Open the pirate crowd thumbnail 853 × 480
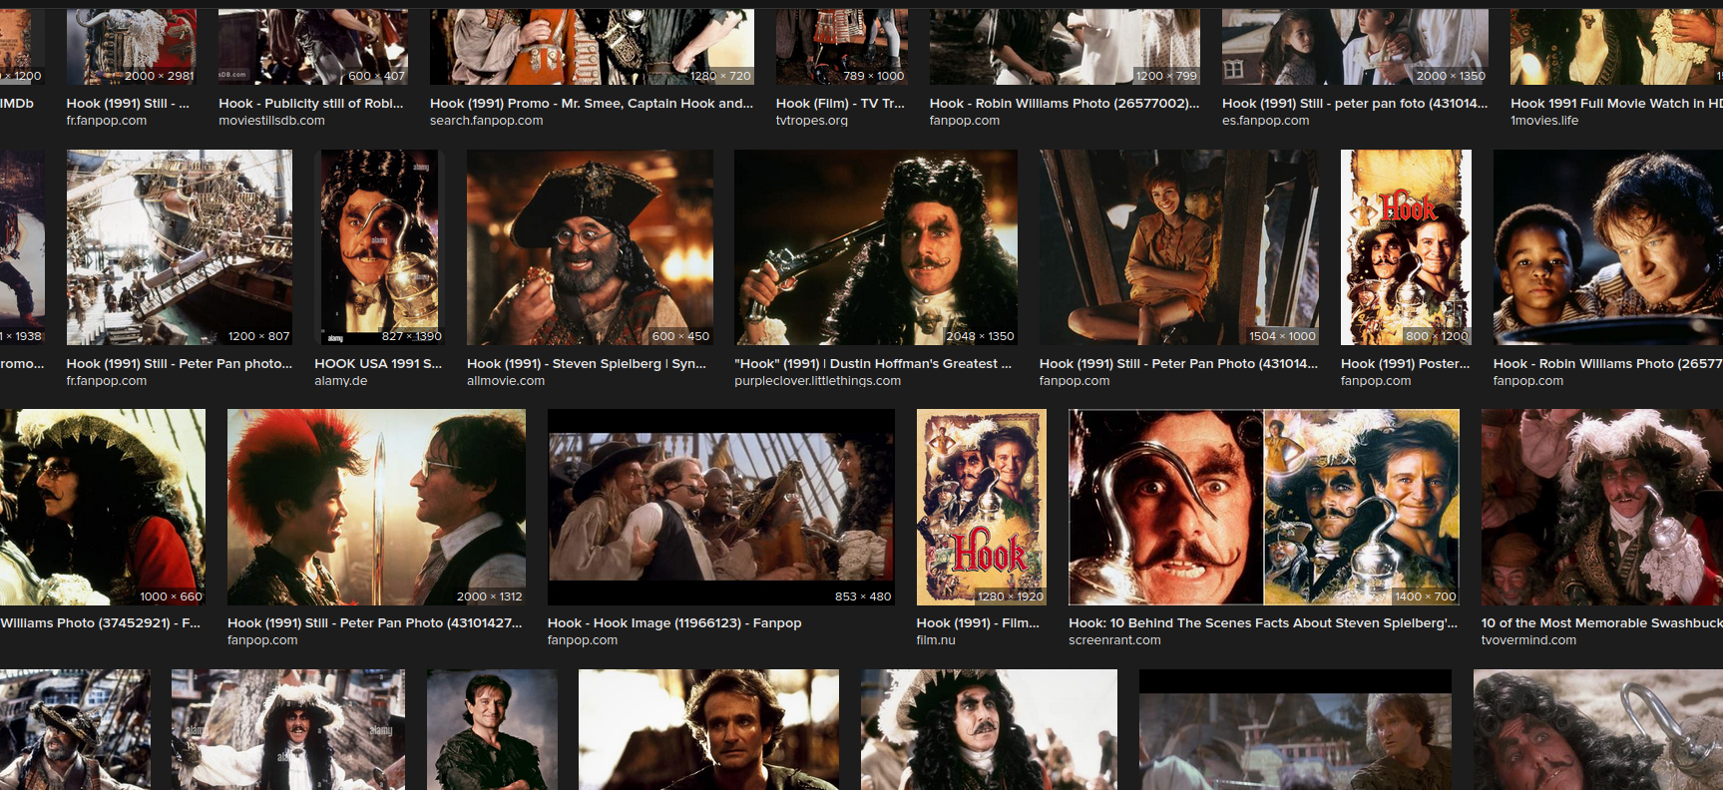 pyautogui.click(x=720, y=507)
